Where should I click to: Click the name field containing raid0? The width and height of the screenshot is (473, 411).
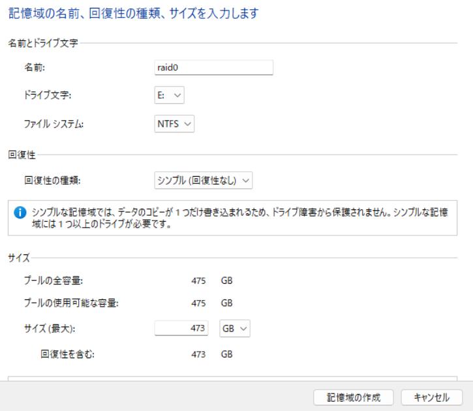coord(213,67)
